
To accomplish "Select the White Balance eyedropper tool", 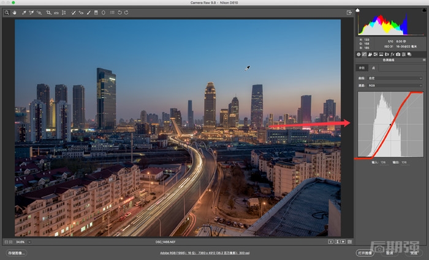I will pyautogui.click(x=24, y=13).
